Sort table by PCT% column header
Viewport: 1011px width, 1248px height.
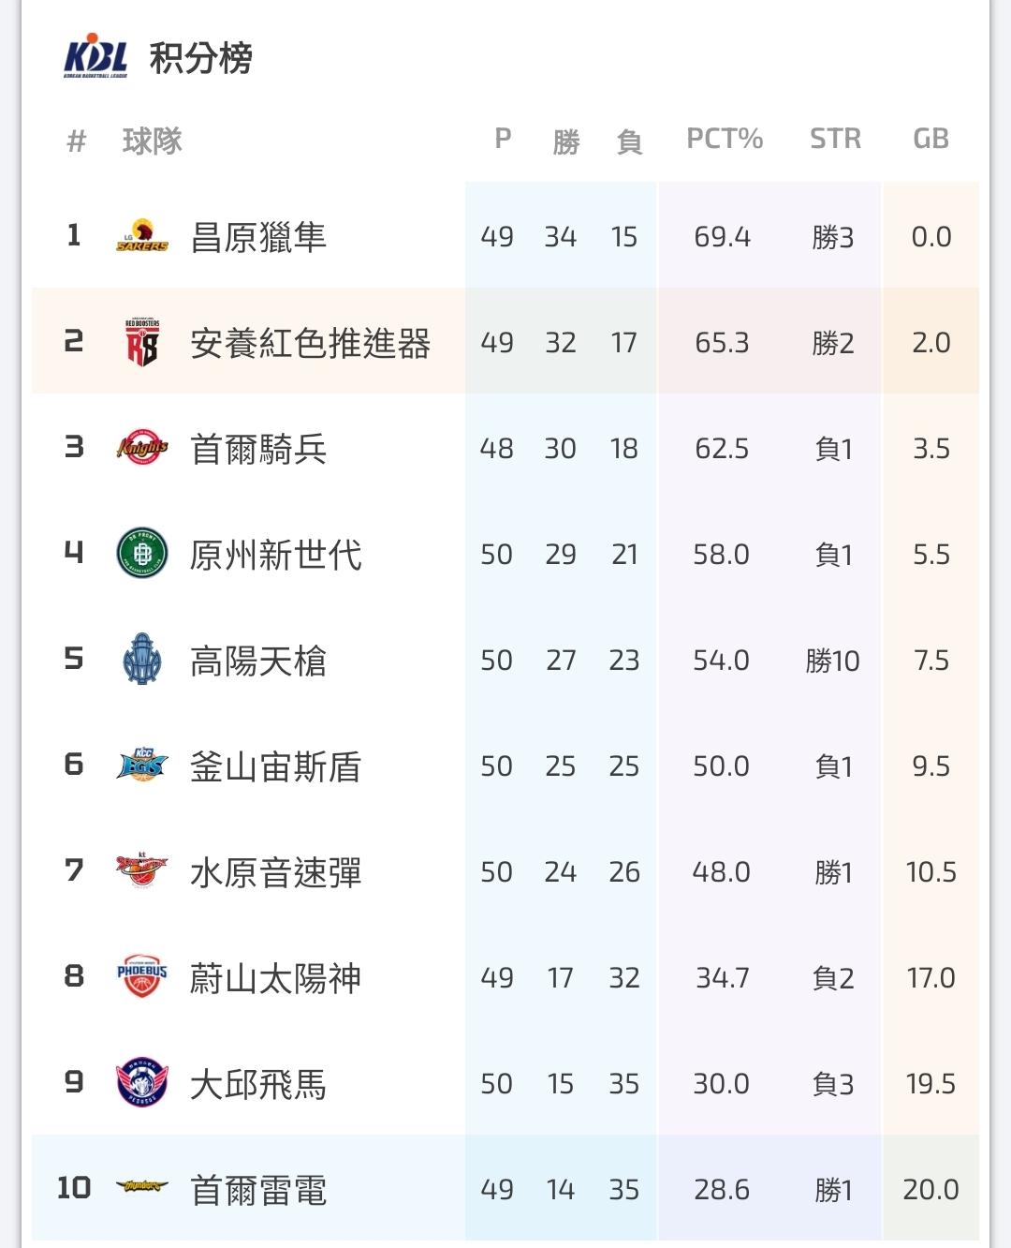(x=725, y=140)
